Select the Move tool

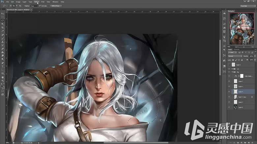point(2,13)
